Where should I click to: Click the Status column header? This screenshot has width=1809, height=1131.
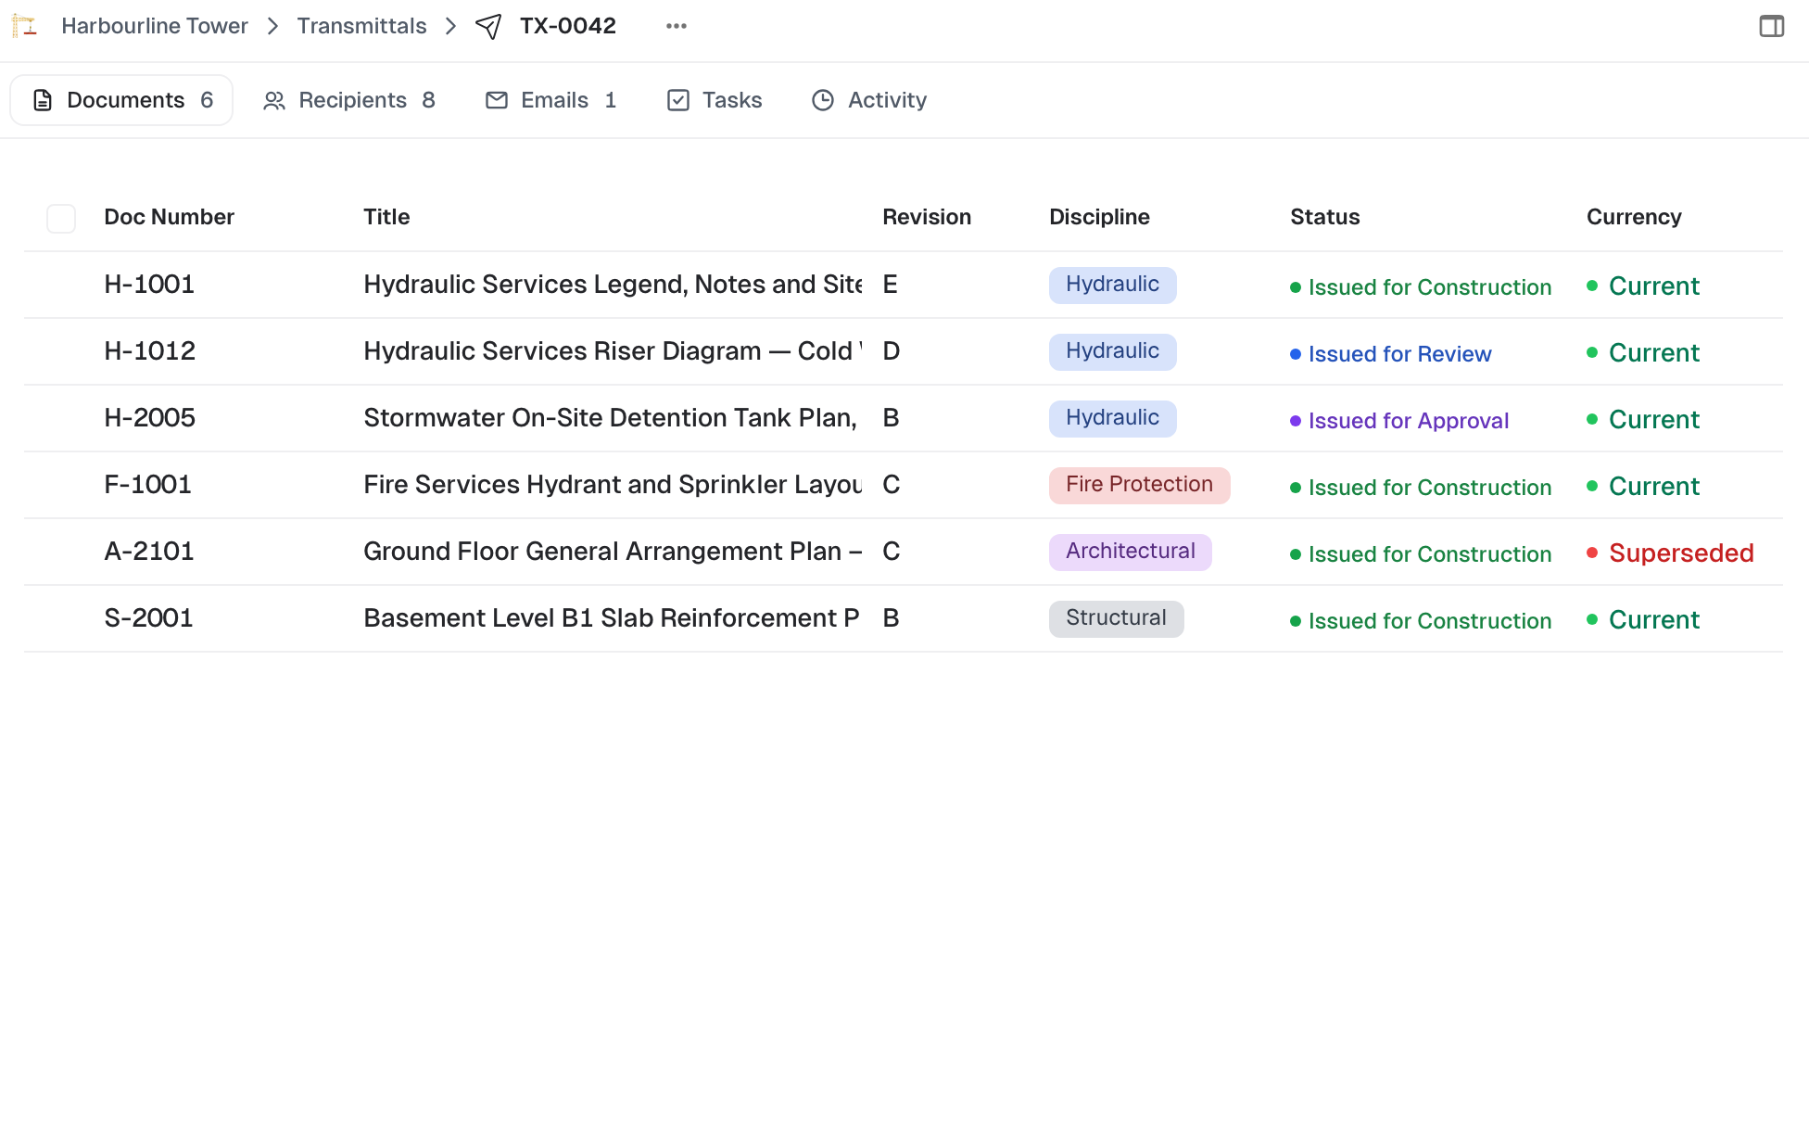1325,217
